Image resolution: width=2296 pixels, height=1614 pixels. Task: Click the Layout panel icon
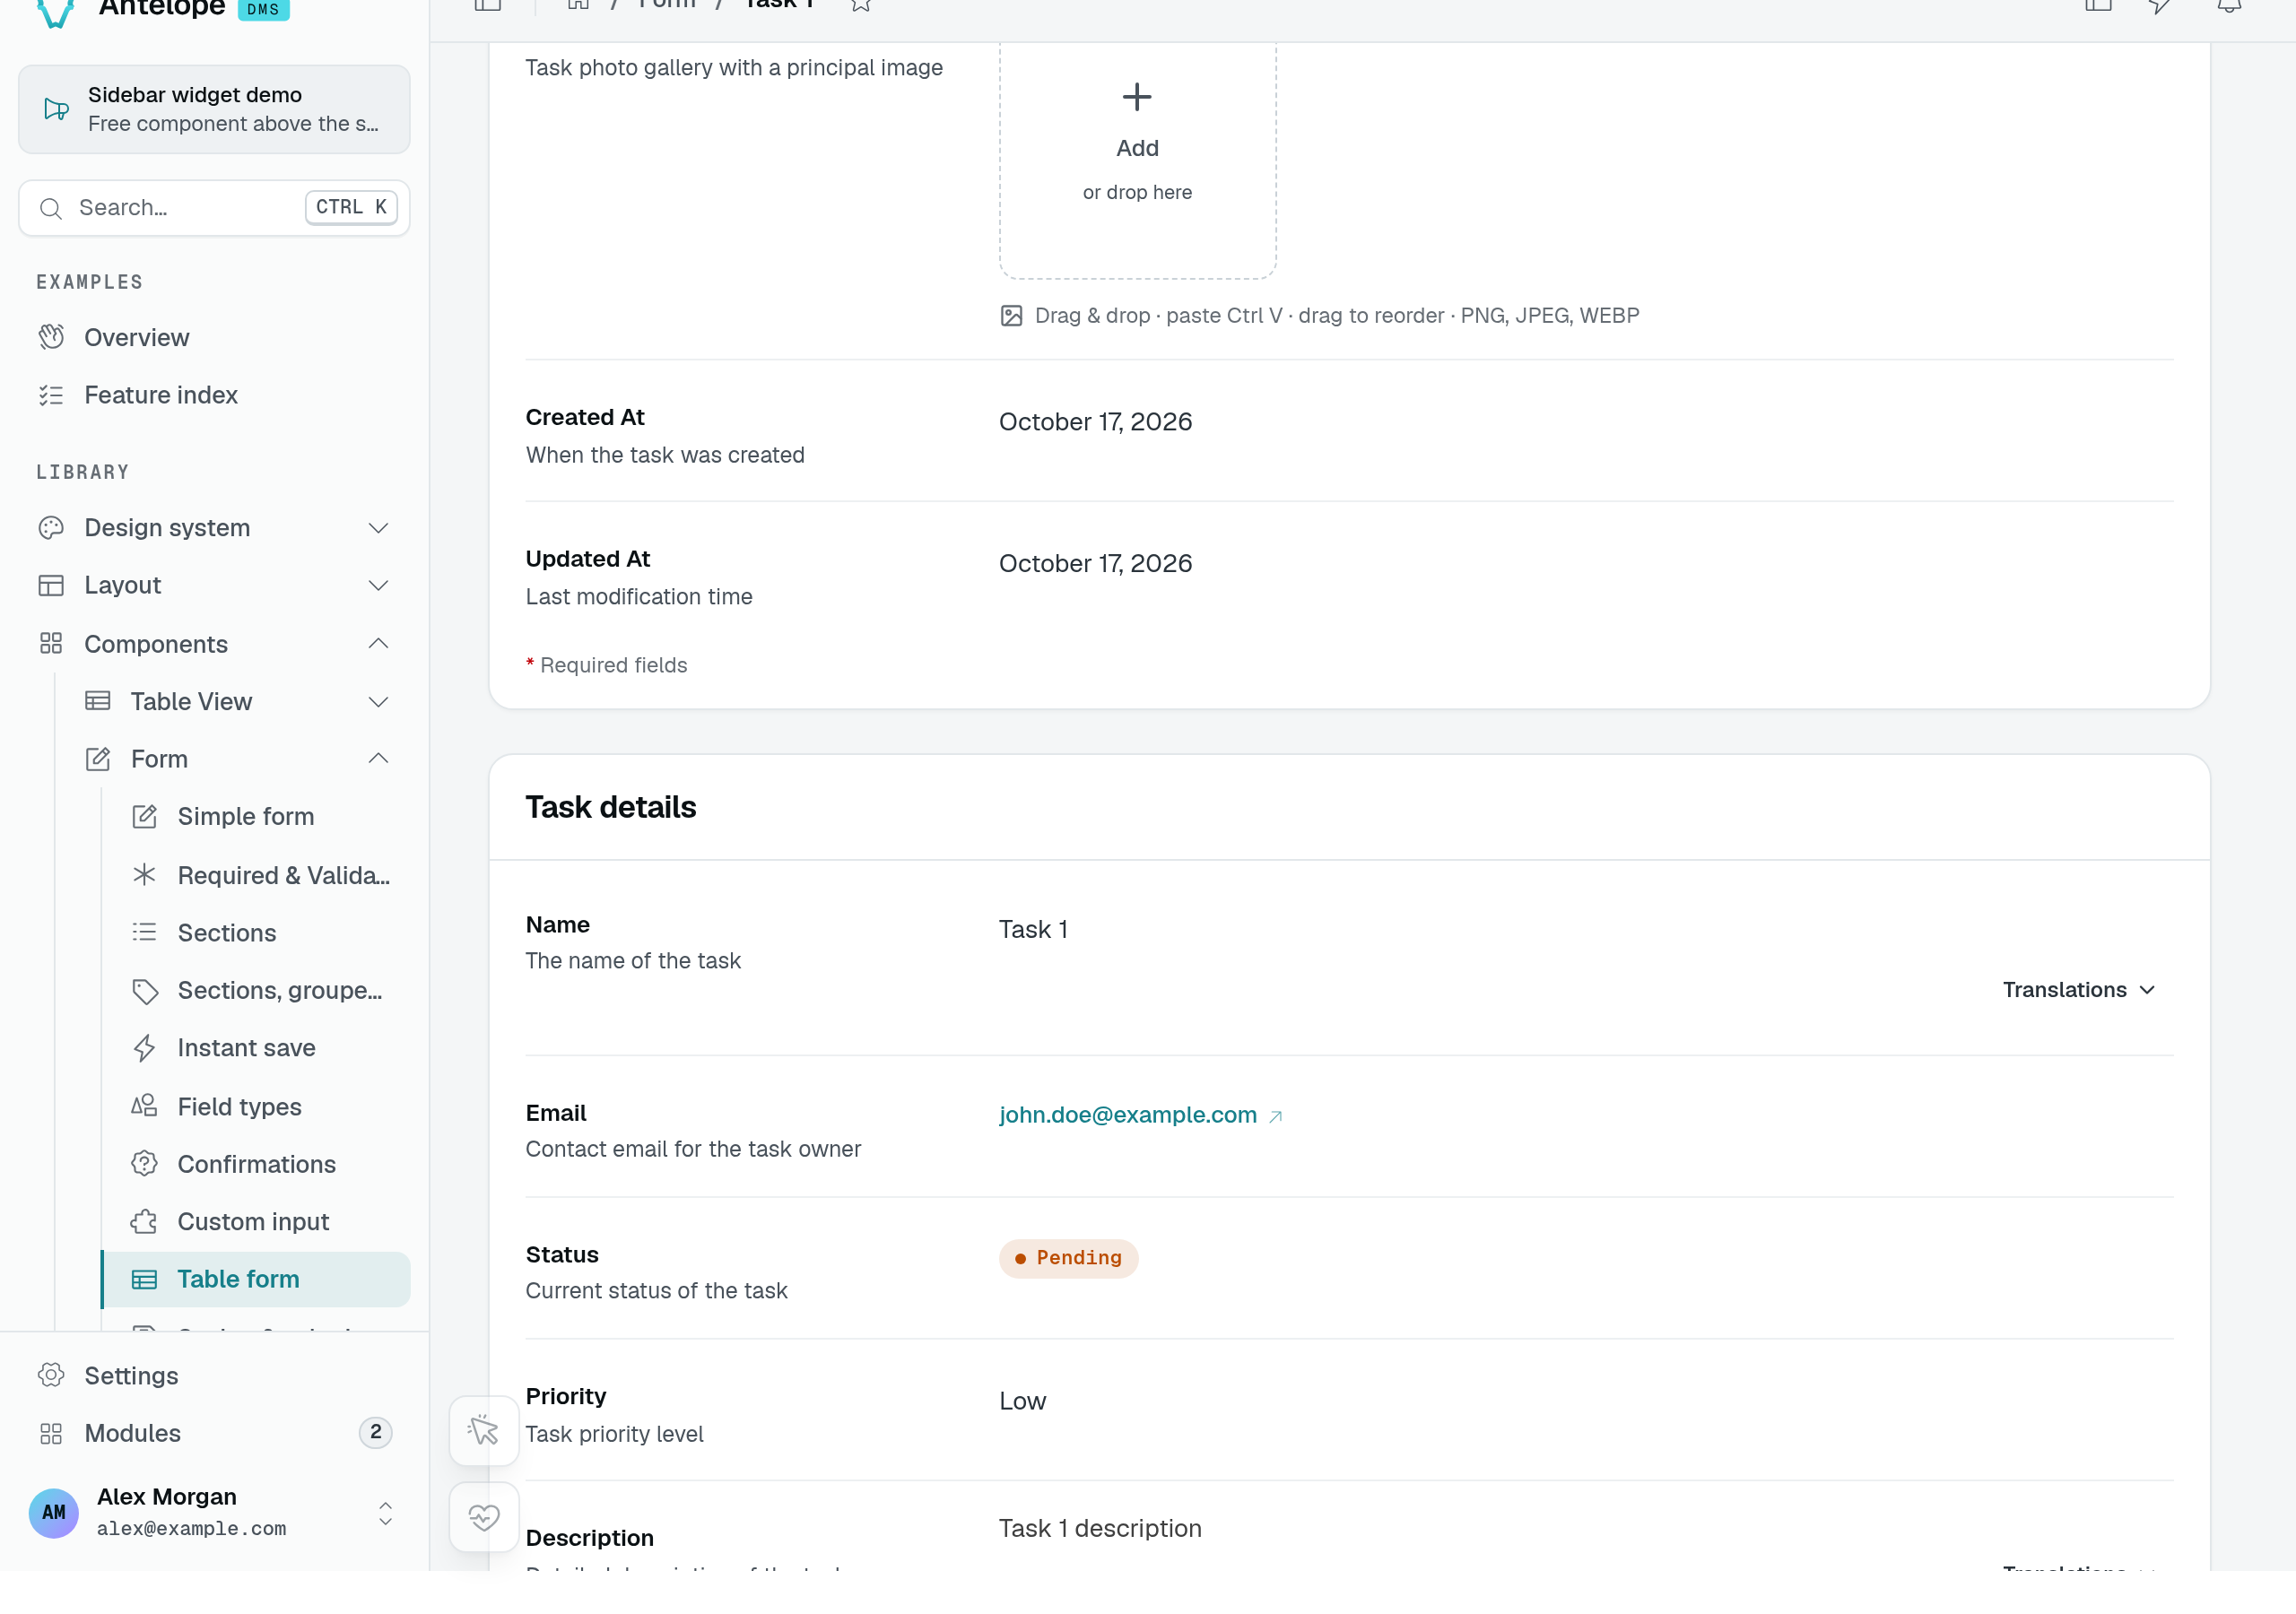click(x=51, y=585)
